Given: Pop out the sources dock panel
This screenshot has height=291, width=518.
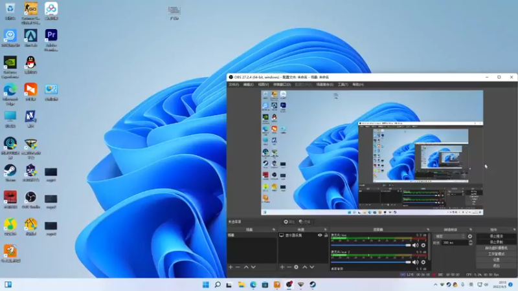Looking at the screenshot, I should click(326, 230).
